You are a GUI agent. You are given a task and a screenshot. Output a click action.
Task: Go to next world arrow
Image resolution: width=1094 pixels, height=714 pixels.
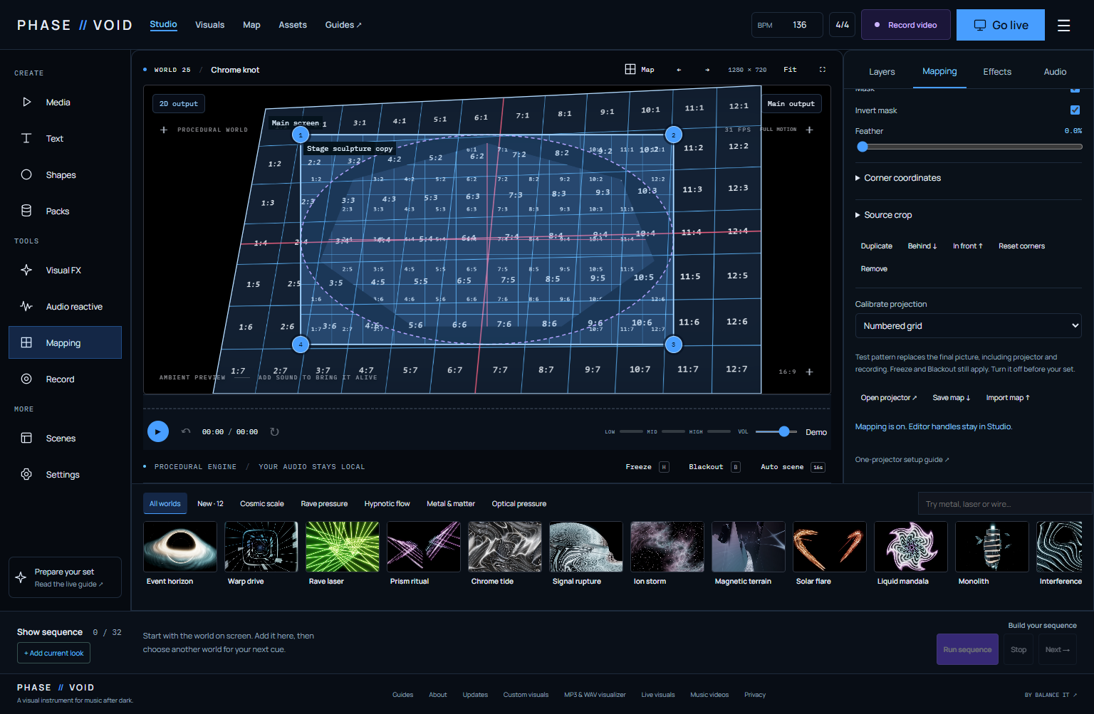707,70
